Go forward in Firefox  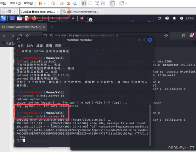pyautogui.click(x=12, y=36)
